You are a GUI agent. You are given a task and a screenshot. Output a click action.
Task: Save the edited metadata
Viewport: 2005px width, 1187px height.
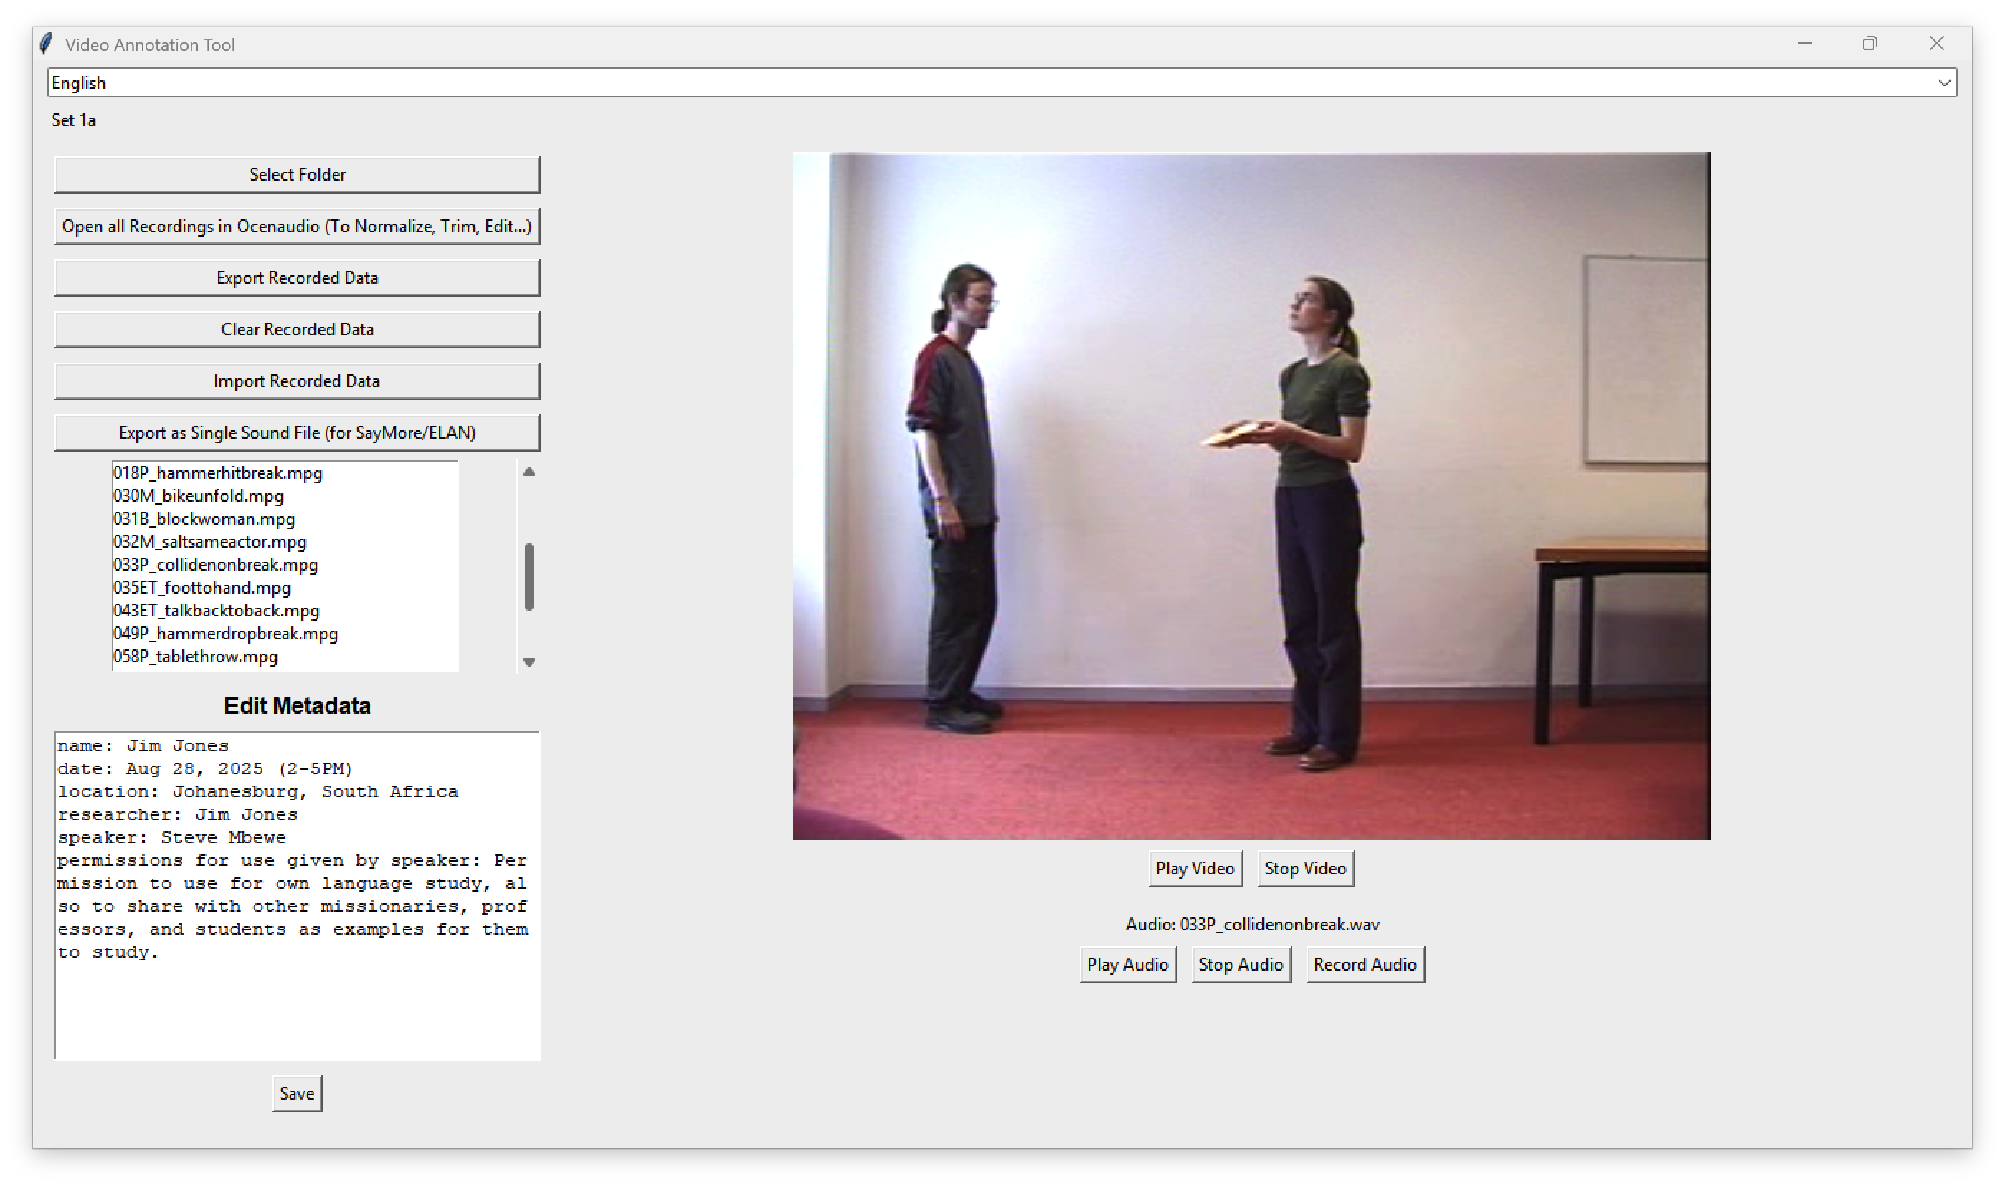(297, 1093)
